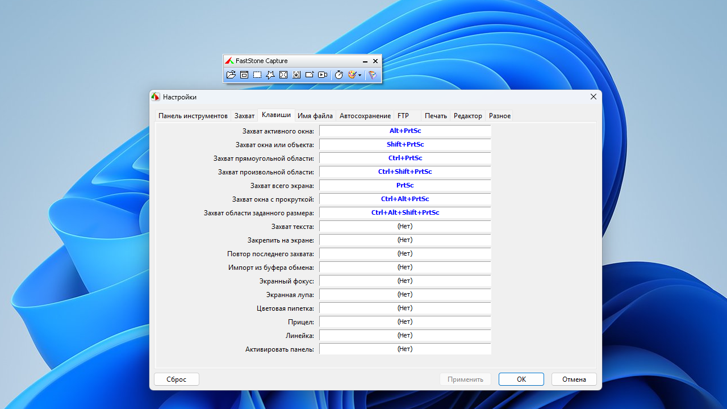Confirm settings with the OK button
727x409 pixels.
[521, 379]
